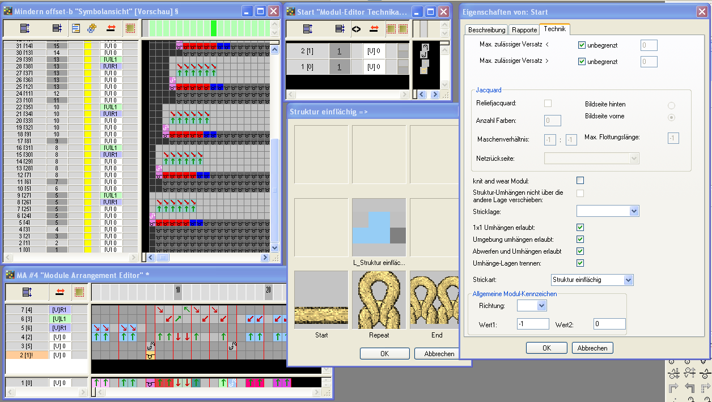This screenshot has width=712, height=402.
Task: Click the first row-grid icon in Modul-Editor toolbar
Action: (x=307, y=28)
